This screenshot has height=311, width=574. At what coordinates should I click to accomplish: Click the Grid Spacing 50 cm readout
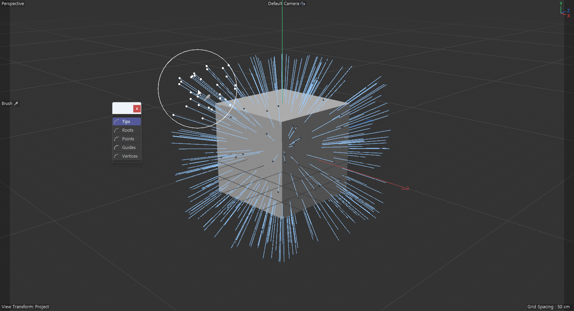click(x=548, y=307)
